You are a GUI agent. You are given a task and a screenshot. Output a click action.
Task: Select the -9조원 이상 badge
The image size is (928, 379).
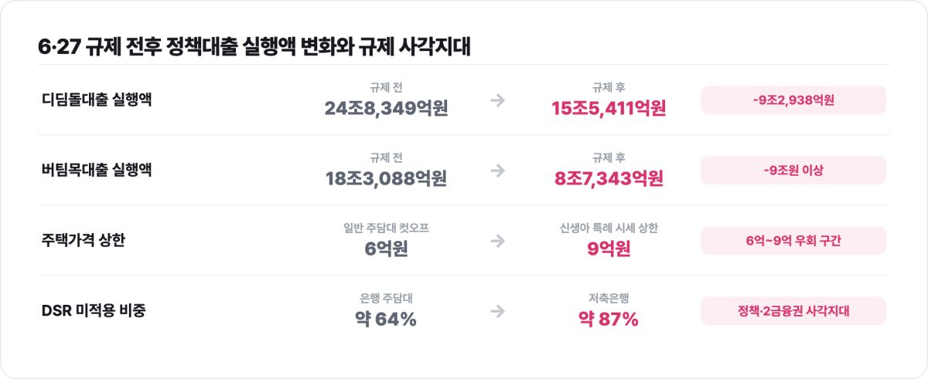[x=793, y=171]
